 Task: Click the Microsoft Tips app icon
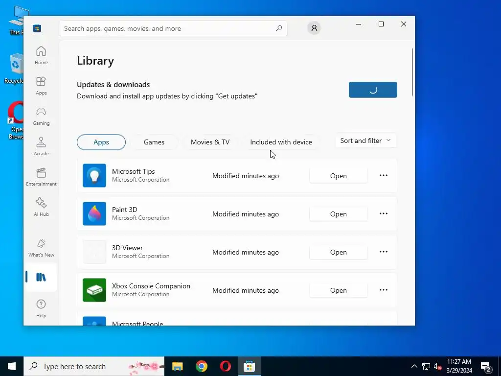point(94,176)
